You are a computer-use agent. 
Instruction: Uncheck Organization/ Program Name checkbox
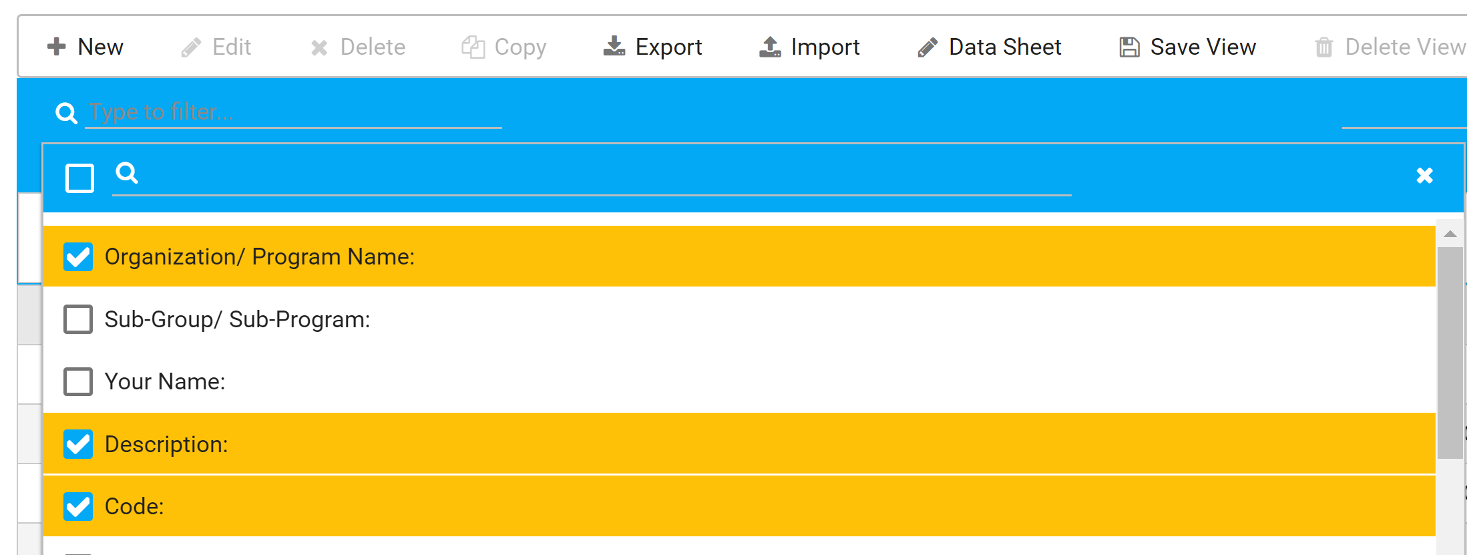point(78,256)
